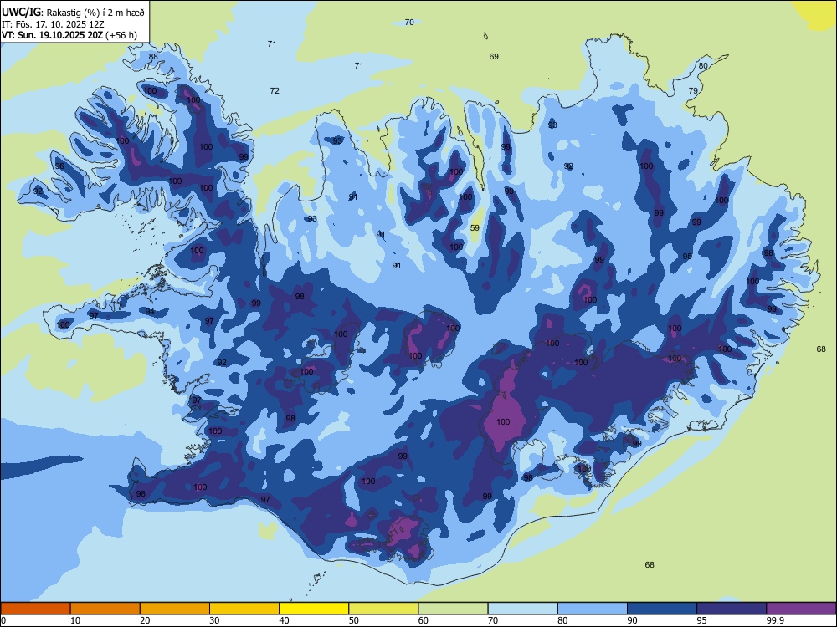Select the bright yellow 40–50 legend swatch

(x=314, y=609)
